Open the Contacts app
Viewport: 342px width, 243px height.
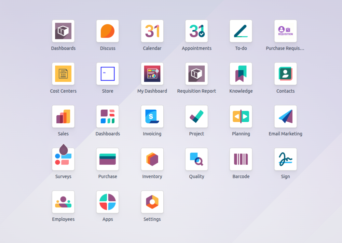click(x=285, y=74)
